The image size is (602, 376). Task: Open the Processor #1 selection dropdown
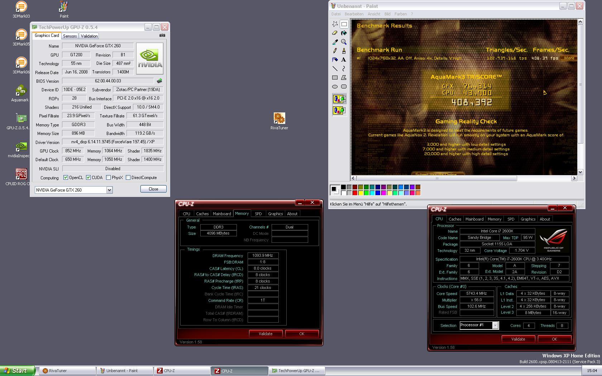pos(495,325)
